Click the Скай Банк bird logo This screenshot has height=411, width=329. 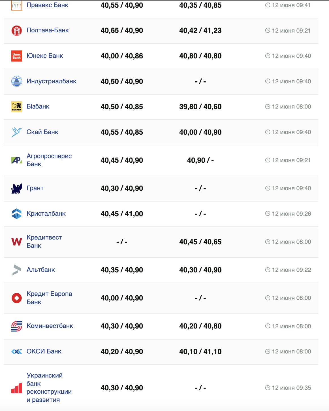(17, 132)
